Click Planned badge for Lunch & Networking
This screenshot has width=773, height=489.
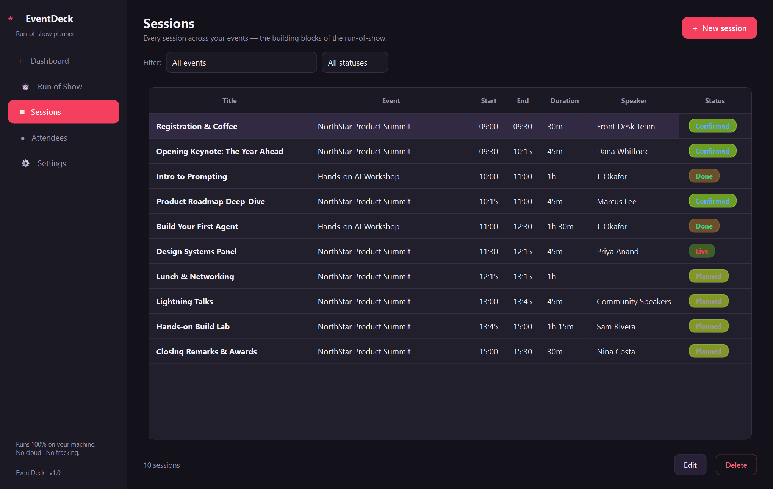[x=709, y=276]
